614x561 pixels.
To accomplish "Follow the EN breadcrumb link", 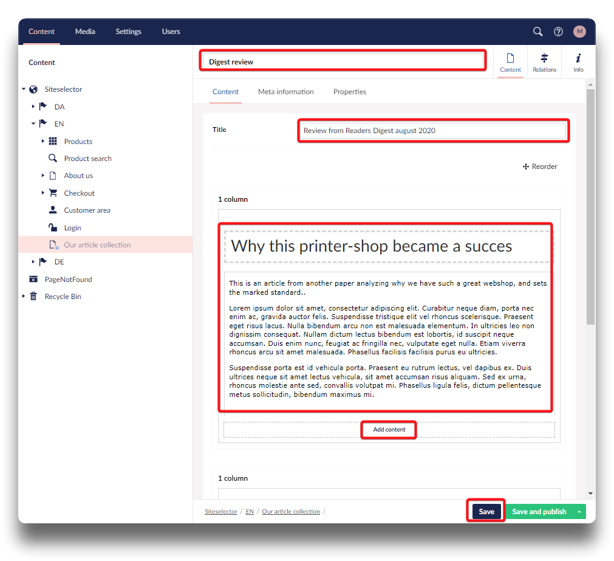I will [x=250, y=512].
